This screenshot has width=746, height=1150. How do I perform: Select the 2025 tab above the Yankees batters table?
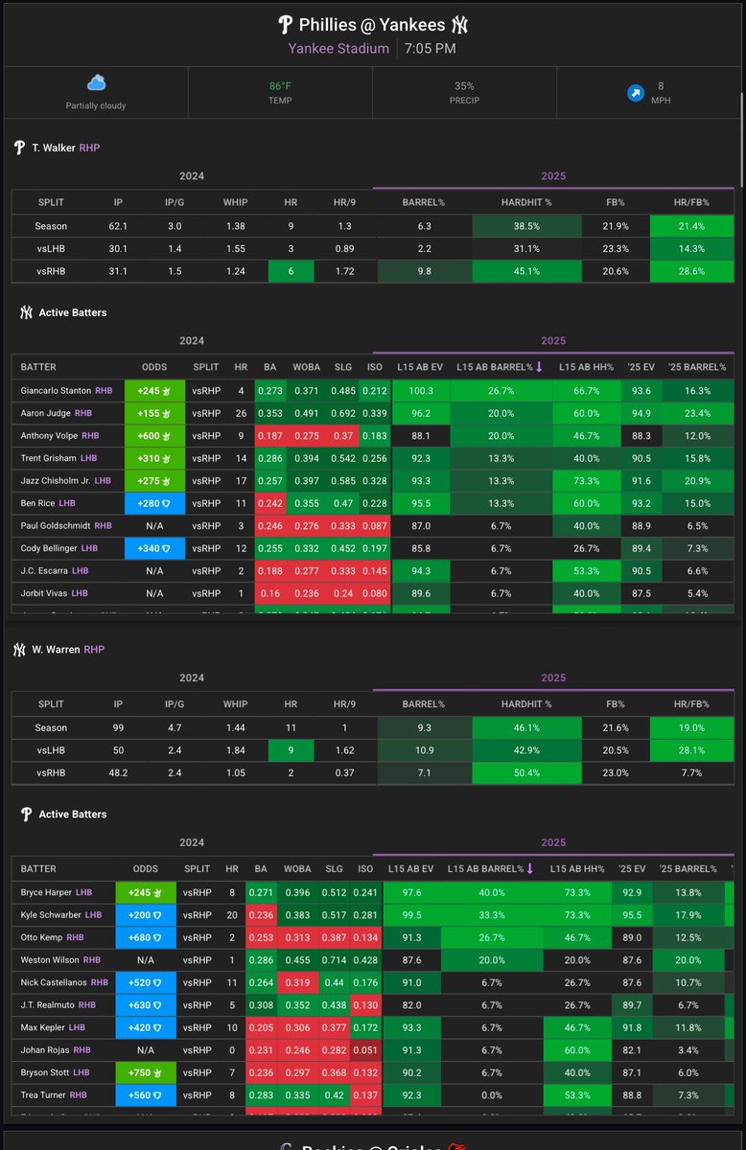(x=553, y=341)
